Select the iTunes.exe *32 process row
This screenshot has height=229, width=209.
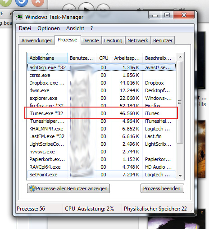tap(101, 113)
